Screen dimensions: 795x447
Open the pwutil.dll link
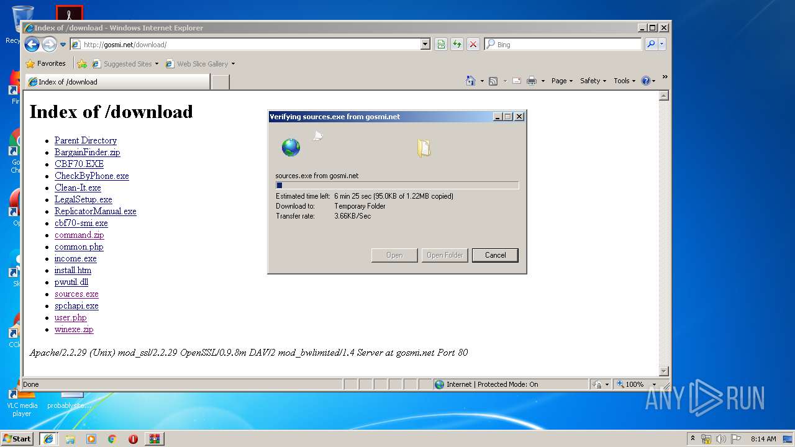tap(71, 282)
